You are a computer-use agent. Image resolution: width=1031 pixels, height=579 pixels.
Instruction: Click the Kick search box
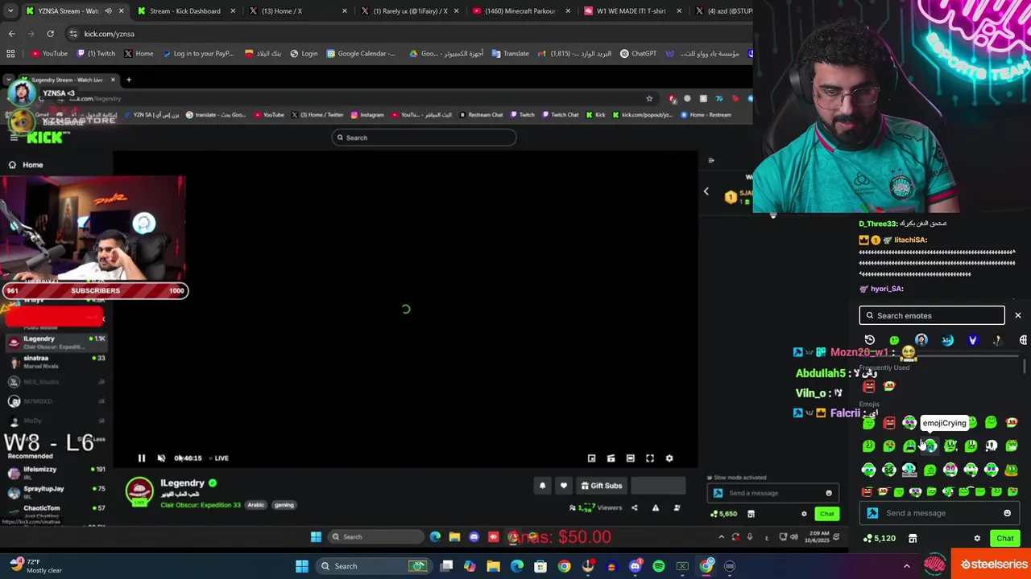[x=424, y=138]
